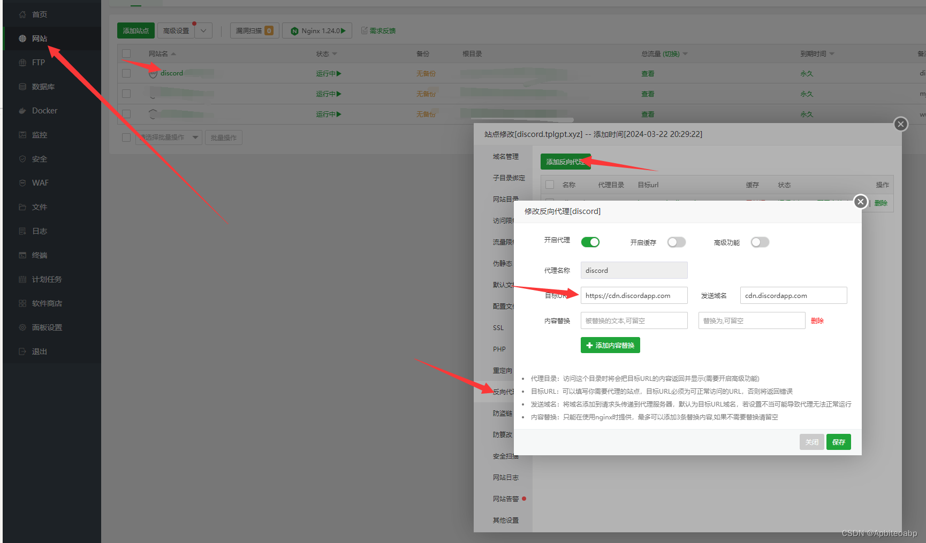
Task: Select the 网站告警 tab
Action: coord(506,499)
